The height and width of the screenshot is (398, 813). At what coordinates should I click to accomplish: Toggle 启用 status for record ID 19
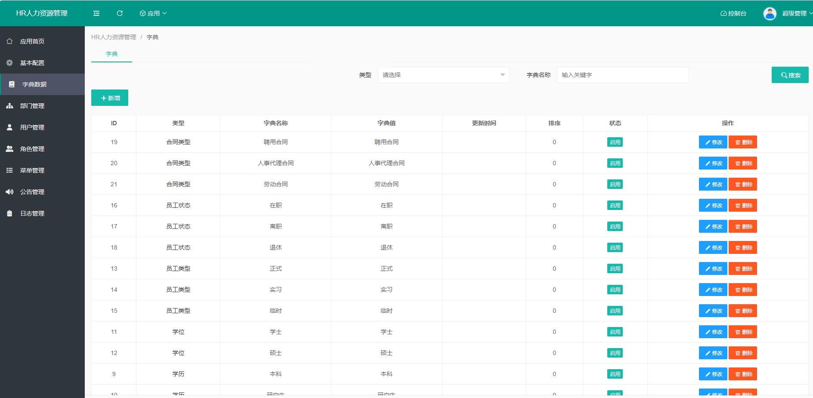(615, 142)
